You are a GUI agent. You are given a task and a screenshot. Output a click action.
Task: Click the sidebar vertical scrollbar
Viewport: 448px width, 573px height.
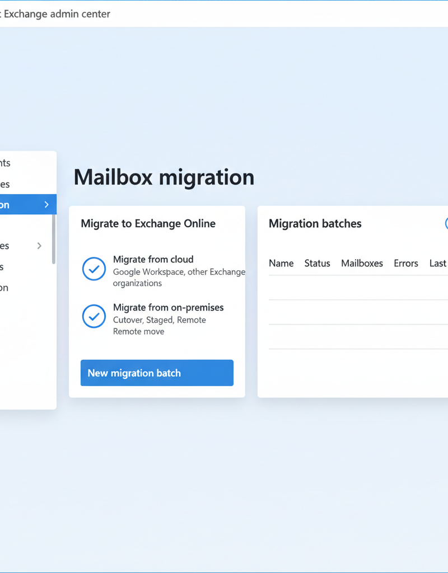point(54,239)
